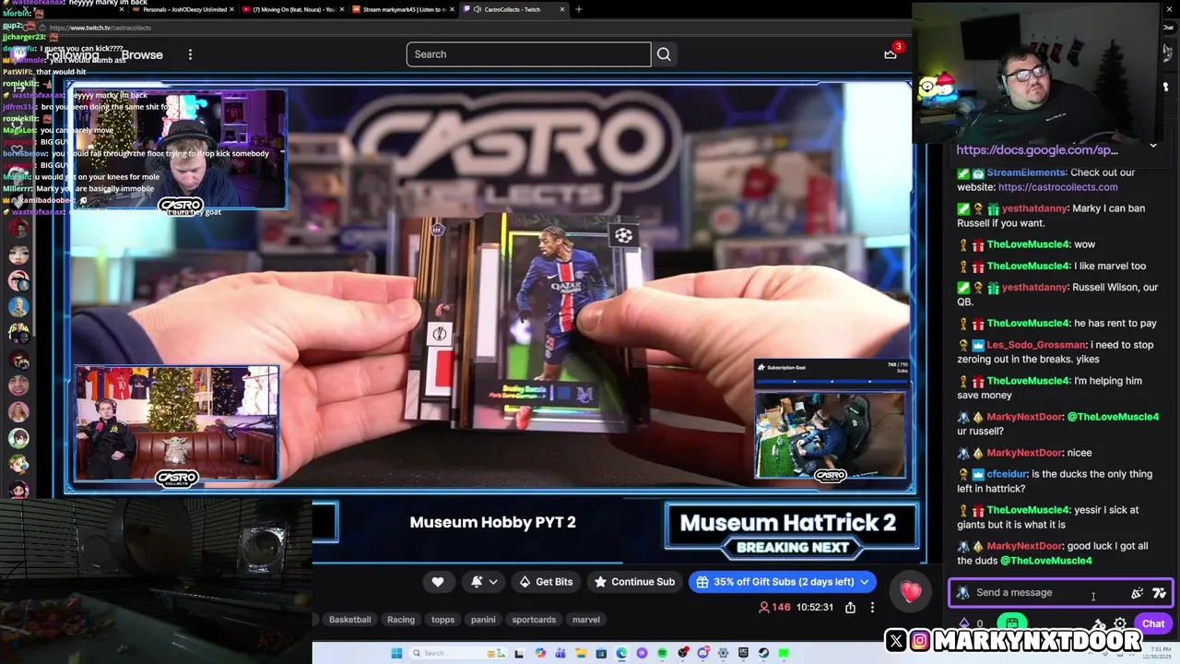Click the green channel points icon
1180x664 pixels.
click(1012, 624)
